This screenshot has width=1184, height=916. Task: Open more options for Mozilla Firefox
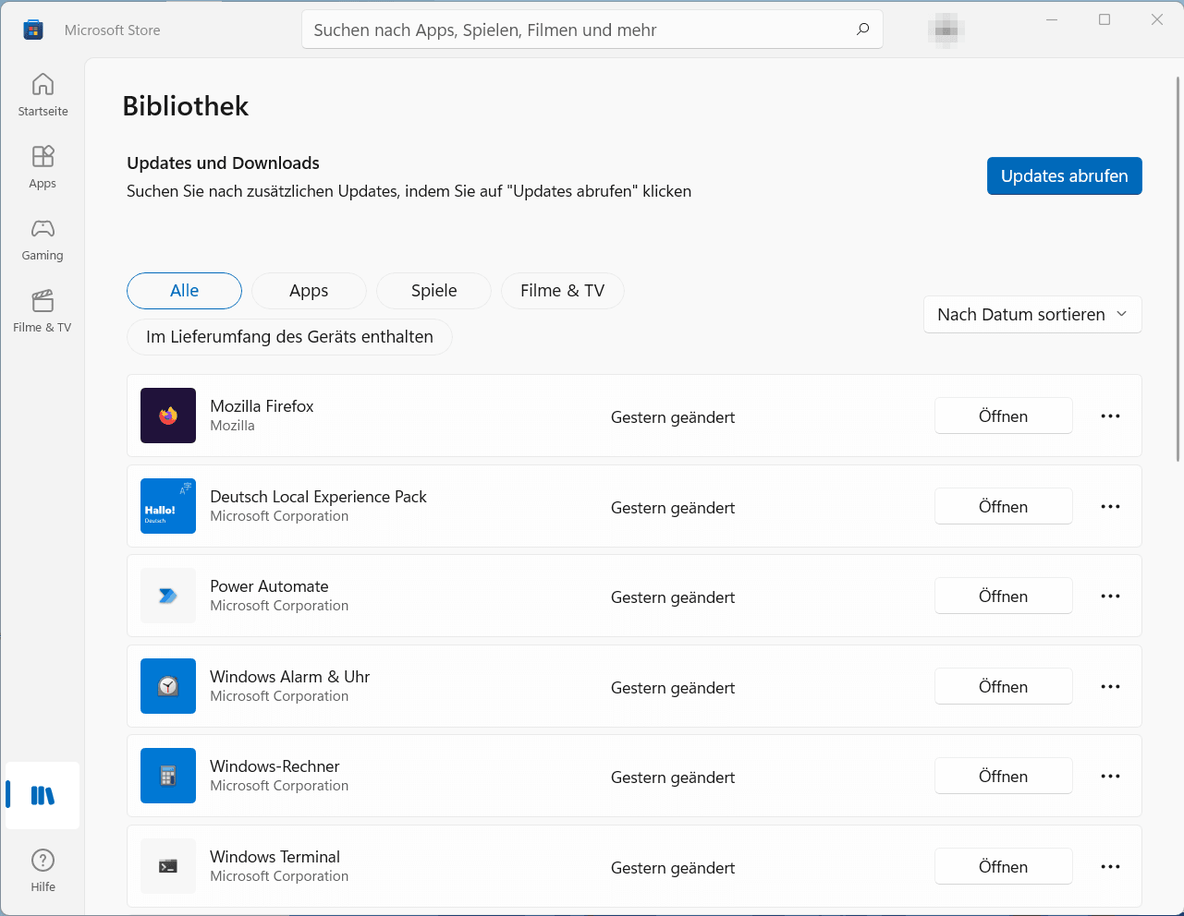tap(1110, 416)
